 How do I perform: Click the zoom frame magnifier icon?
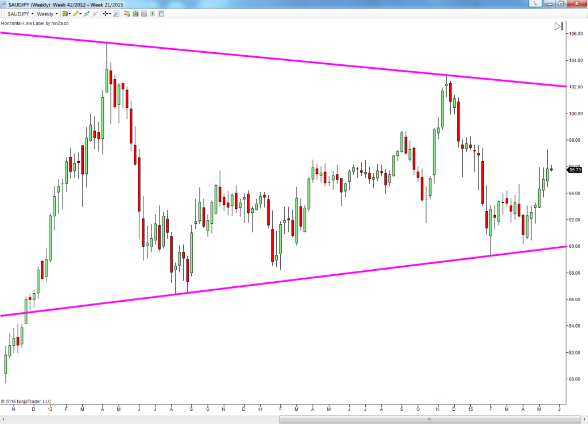pos(116,14)
